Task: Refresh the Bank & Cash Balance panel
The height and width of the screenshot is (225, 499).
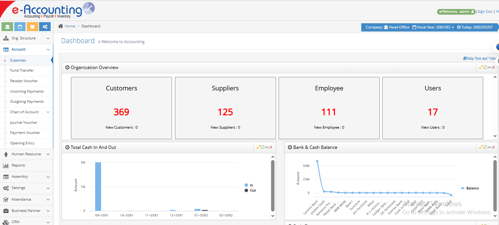Action: 485,147
